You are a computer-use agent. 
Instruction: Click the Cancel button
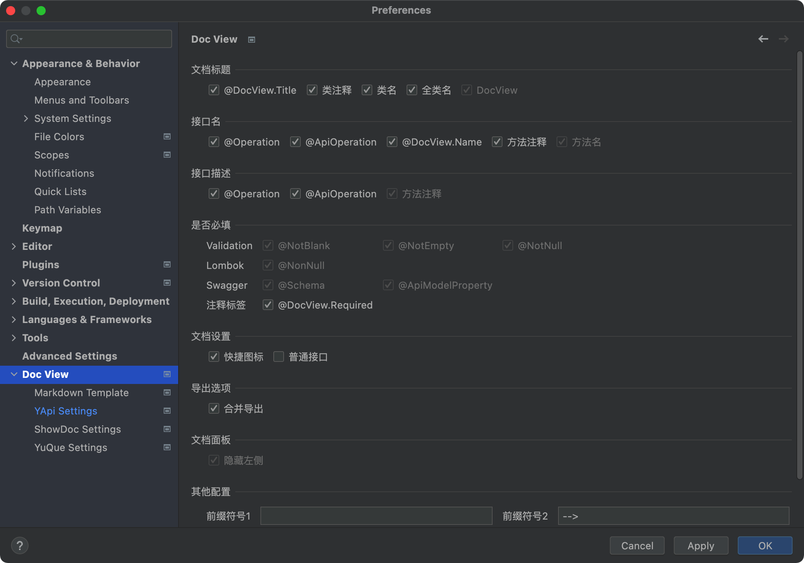coord(637,545)
